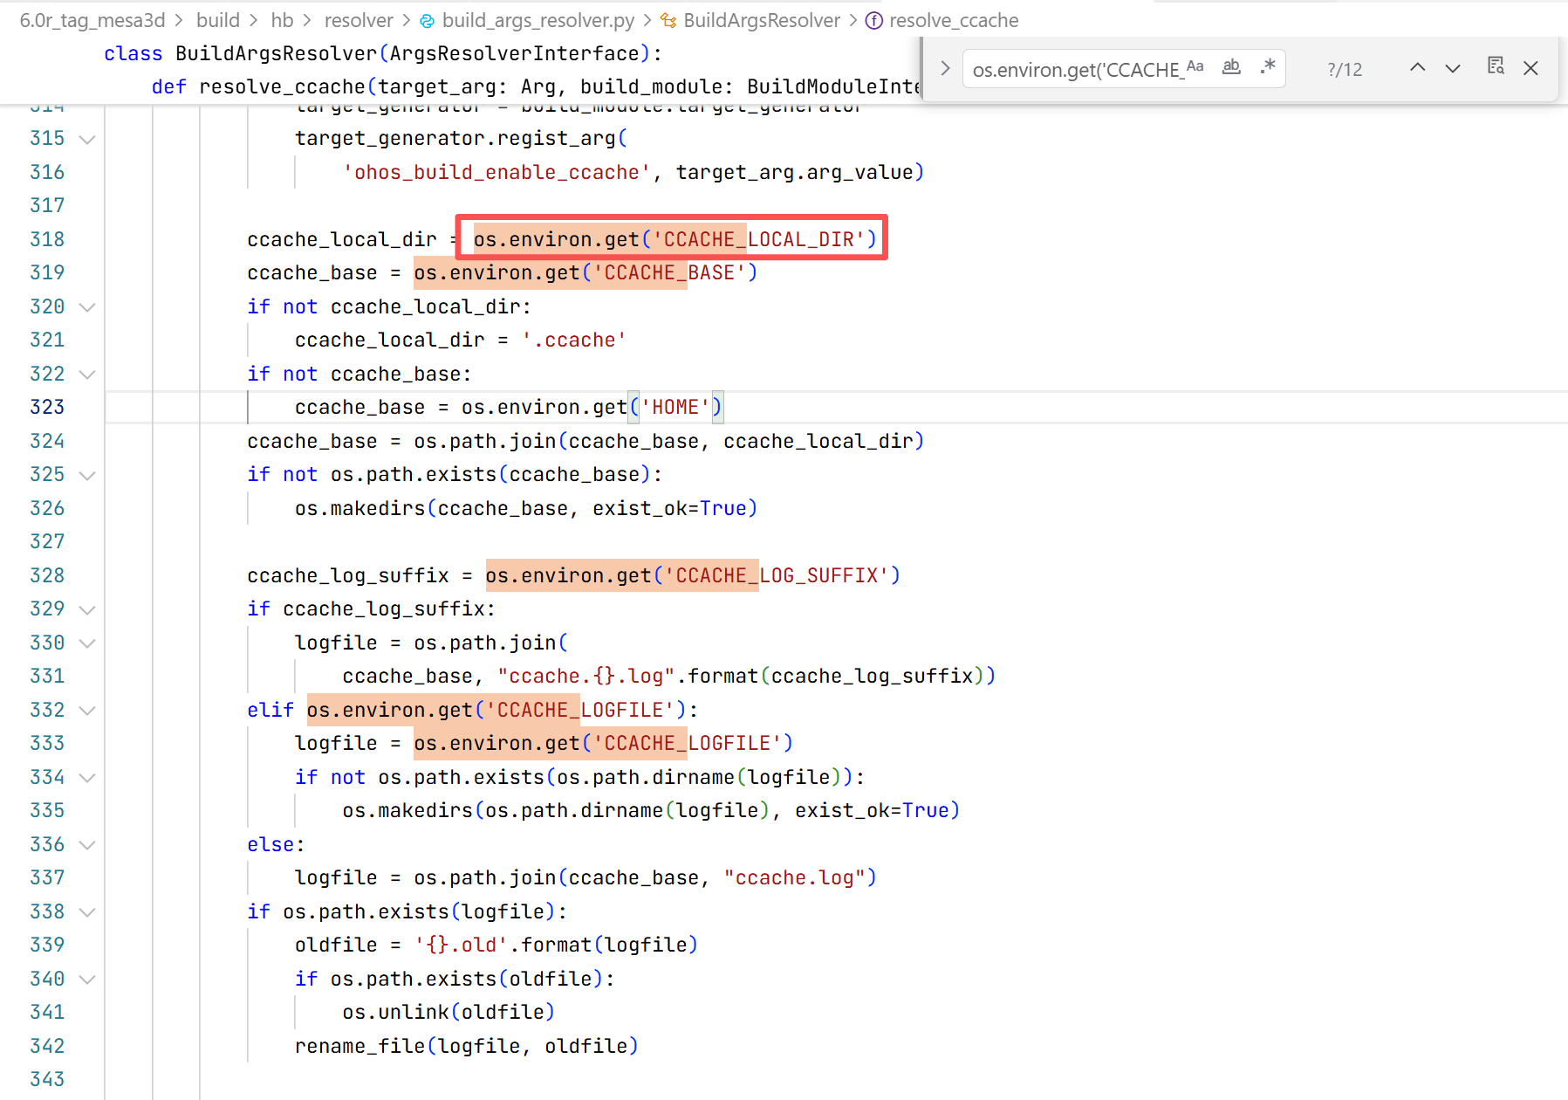Image resolution: width=1568 pixels, height=1100 pixels.
Task: Click line number 343 in the gutter
Action: [x=47, y=1079]
